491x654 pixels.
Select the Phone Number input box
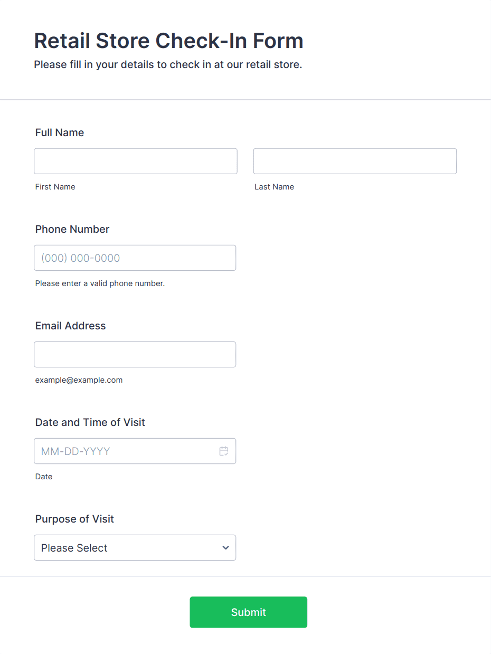coord(135,258)
